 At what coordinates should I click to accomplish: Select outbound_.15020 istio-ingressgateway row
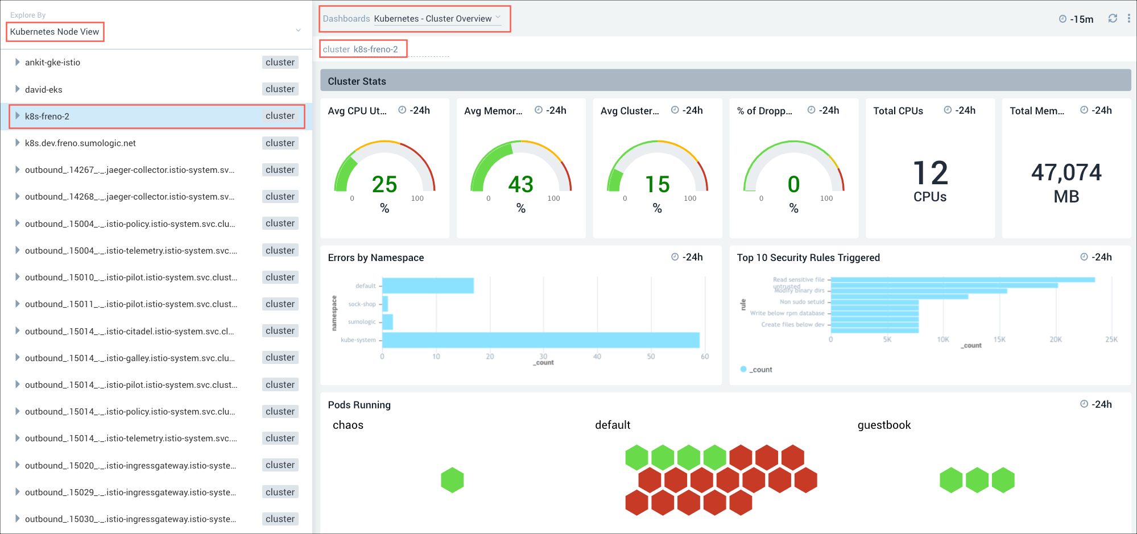[x=156, y=465]
